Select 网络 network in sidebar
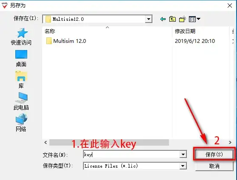 coord(21,123)
